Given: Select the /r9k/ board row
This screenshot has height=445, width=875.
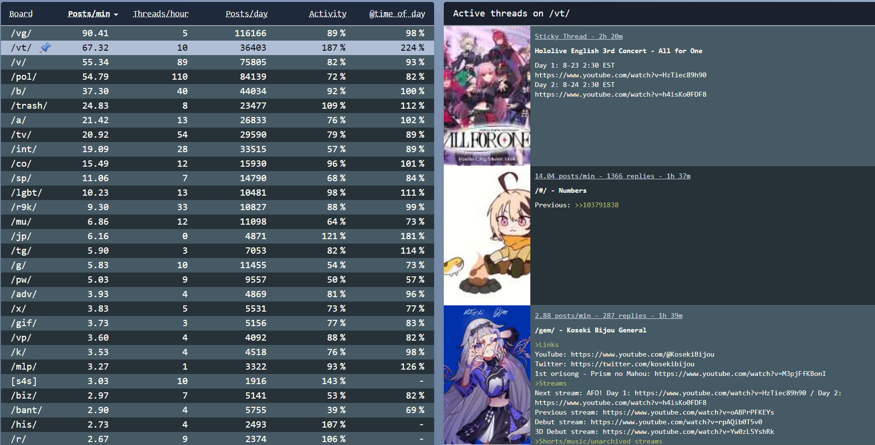Looking at the screenshot, I should [217, 207].
